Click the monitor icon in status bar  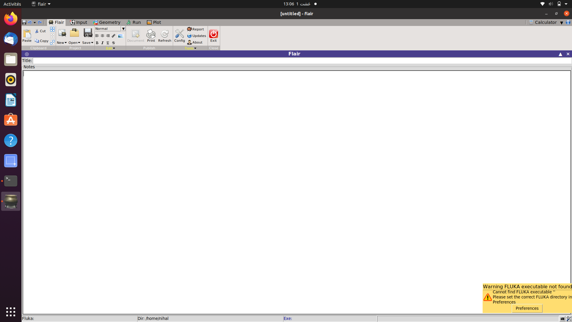click(562, 319)
